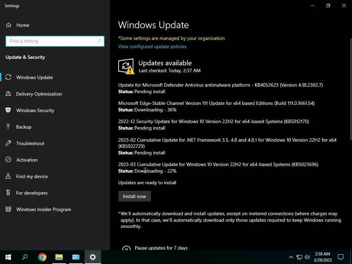The image size is (352, 264).
Task: Click the Updates available heading
Action: [165, 63]
